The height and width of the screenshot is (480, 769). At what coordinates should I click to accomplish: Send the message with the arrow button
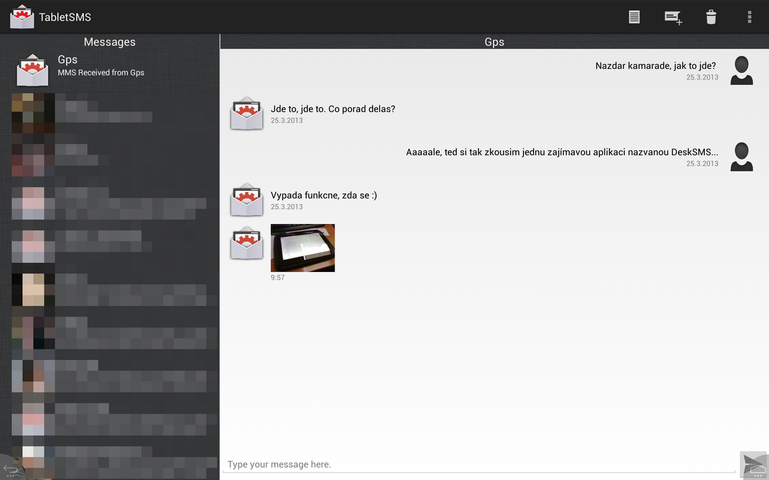tap(754, 465)
